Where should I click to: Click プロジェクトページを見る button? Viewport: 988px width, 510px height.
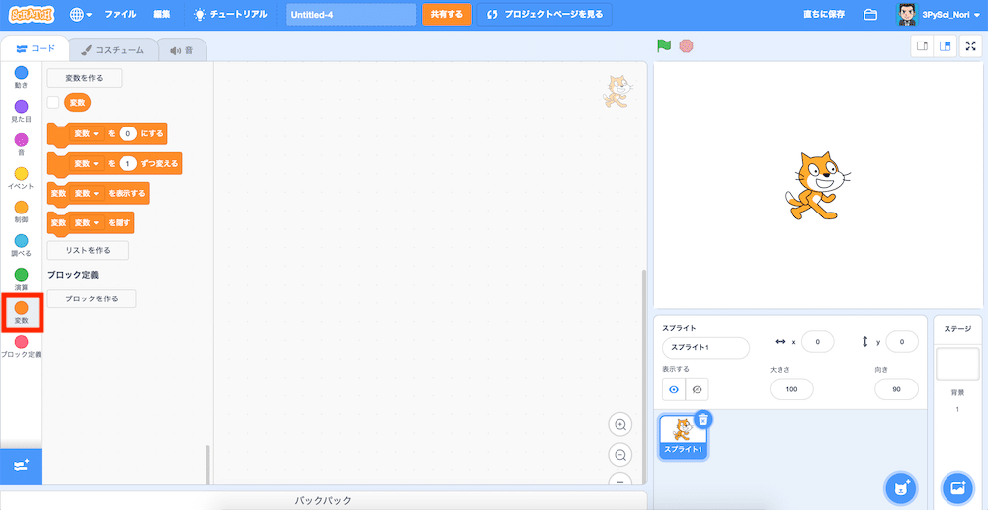(x=544, y=14)
